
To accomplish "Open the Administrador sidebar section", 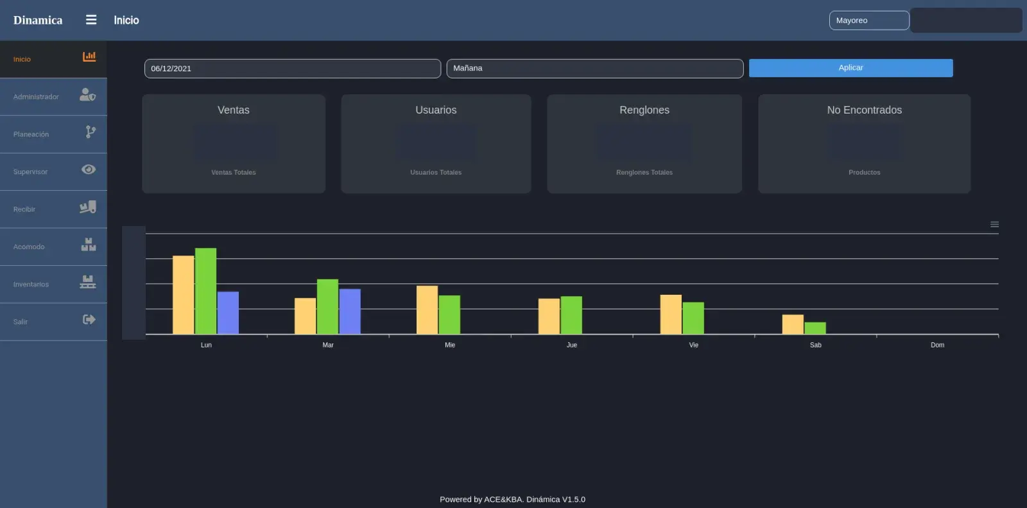I will (53, 97).
